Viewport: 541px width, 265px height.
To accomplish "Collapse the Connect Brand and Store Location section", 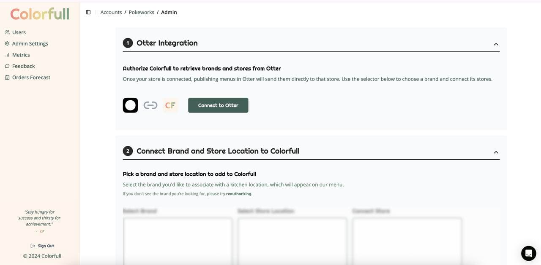I will [496, 152].
